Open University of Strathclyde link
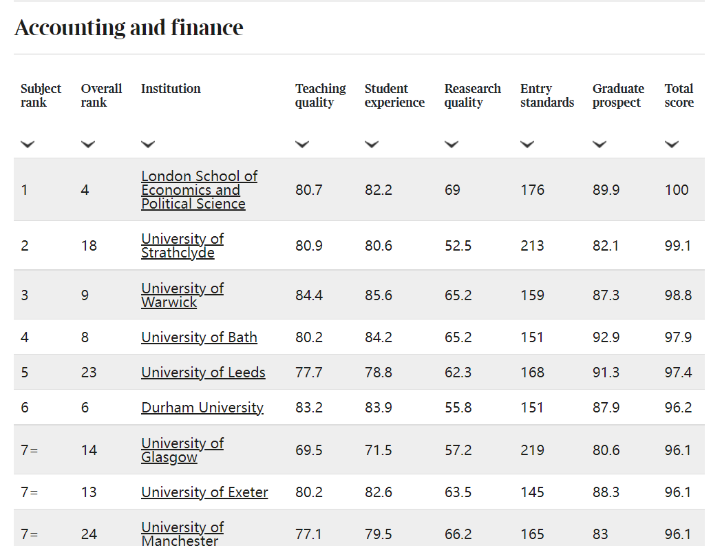The image size is (711, 546). (x=182, y=246)
